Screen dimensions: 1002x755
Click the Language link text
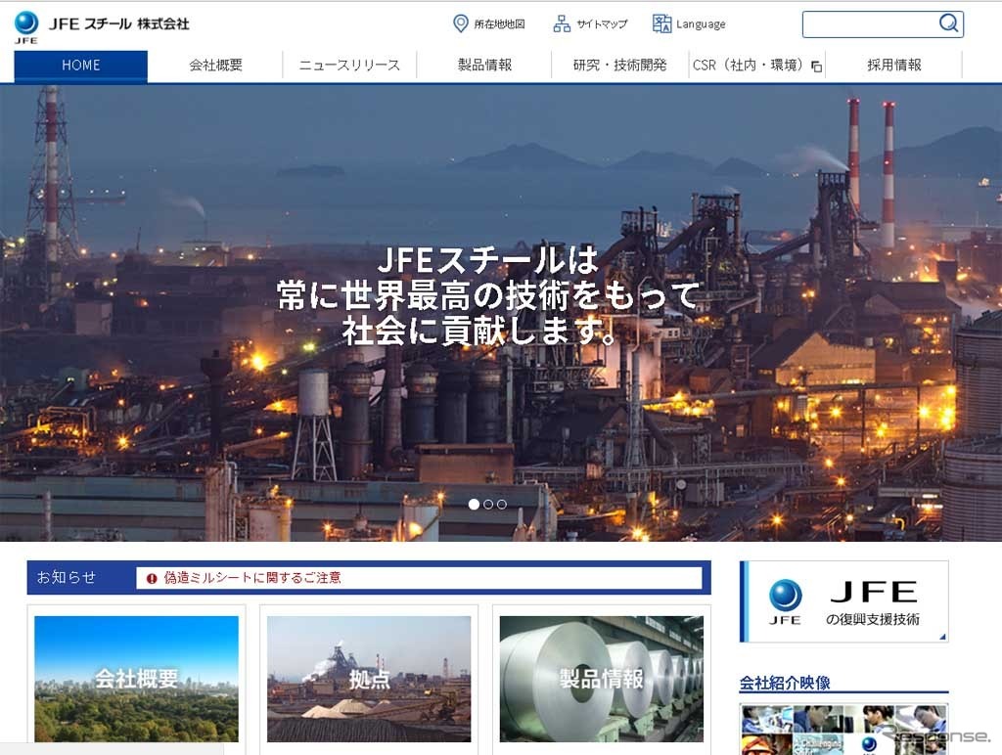[701, 24]
